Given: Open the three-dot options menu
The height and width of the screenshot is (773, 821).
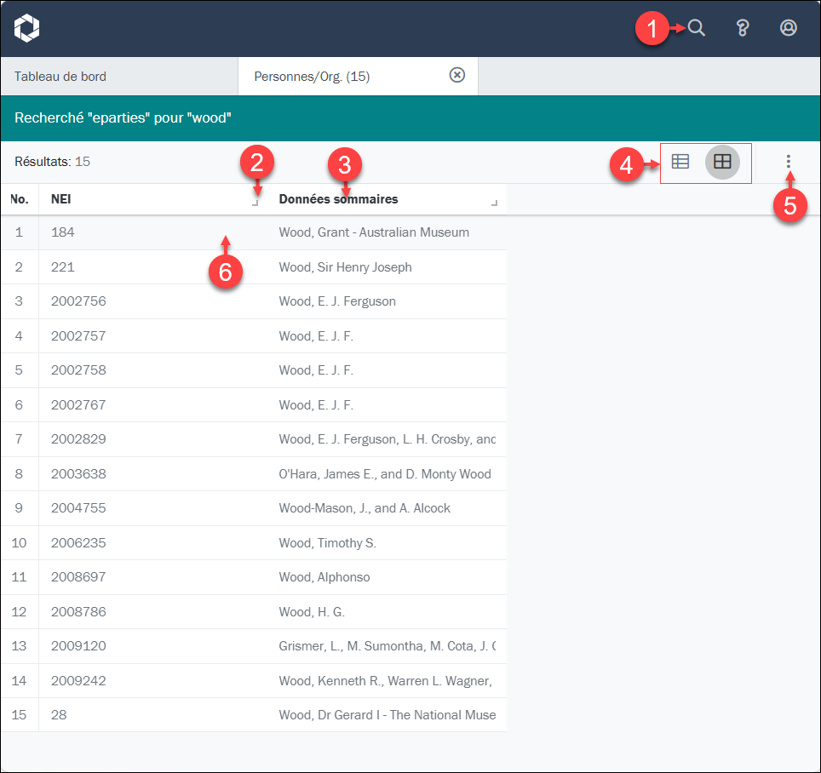Looking at the screenshot, I should 788,162.
